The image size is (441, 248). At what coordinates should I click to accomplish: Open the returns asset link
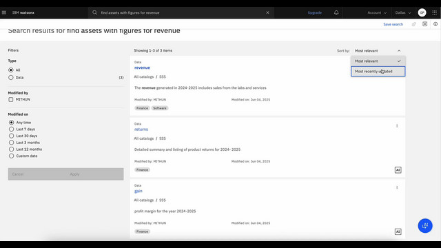pyautogui.click(x=141, y=130)
